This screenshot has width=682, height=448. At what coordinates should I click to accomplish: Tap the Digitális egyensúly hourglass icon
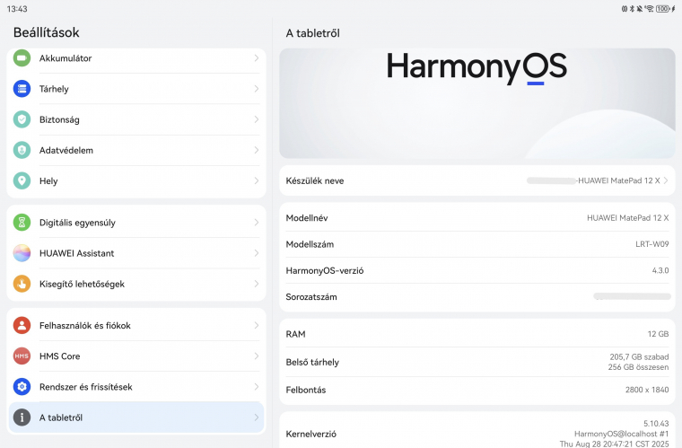(22, 223)
